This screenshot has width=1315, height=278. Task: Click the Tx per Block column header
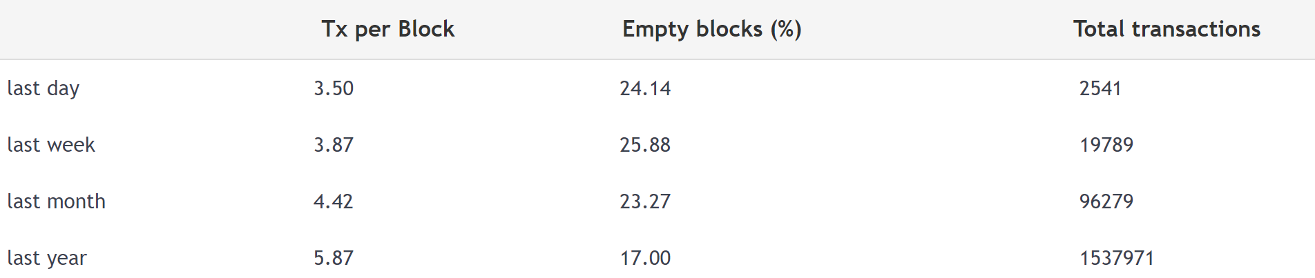[388, 29]
